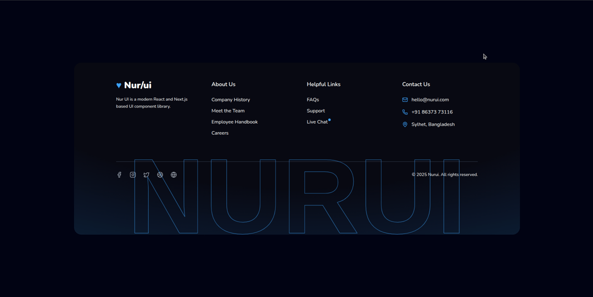Click the Contact Us heading
The image size is (593, 297).
pos(416,84)
